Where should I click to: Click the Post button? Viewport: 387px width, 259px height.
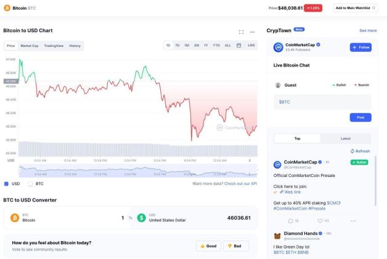[361, 117]
